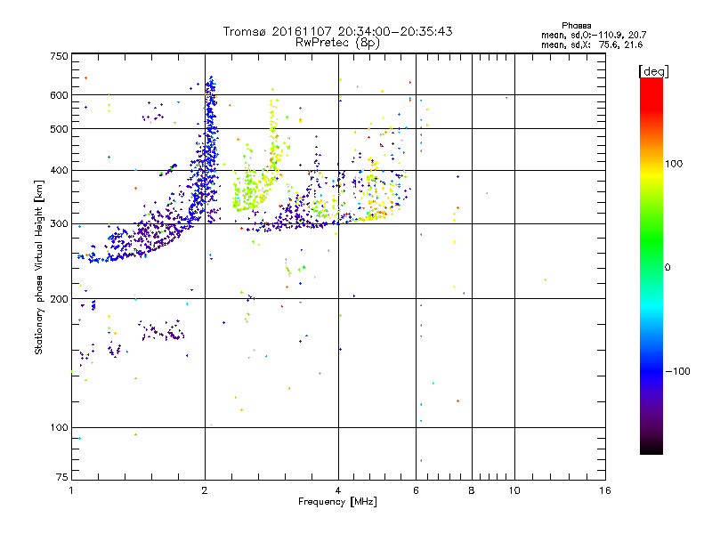Click the 'Stationary phase Virtual Height [km]' y-axis label
This screenshot has width=712, height=534.
(38, 267)
